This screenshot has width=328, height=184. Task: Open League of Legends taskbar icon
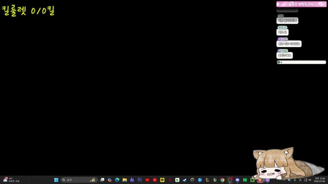click(x=207, y=180)
